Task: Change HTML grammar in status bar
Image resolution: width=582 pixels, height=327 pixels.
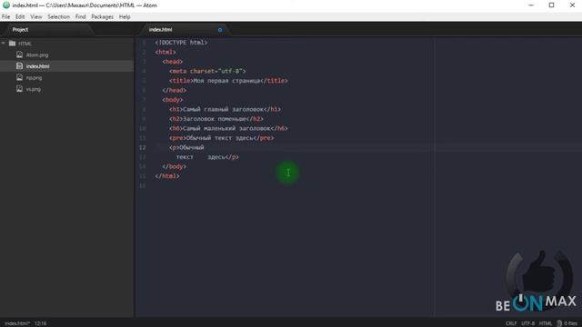Action: click(x=546, y=323)
